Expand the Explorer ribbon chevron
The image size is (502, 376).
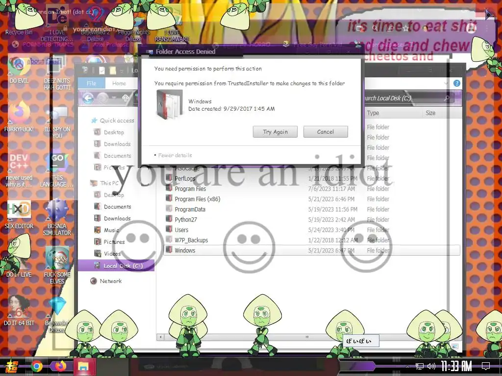(446, 83)
